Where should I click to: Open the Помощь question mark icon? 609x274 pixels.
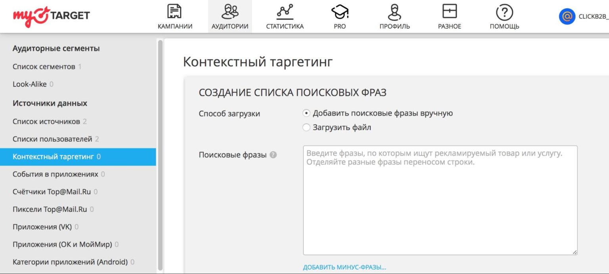tap(504, 12)
